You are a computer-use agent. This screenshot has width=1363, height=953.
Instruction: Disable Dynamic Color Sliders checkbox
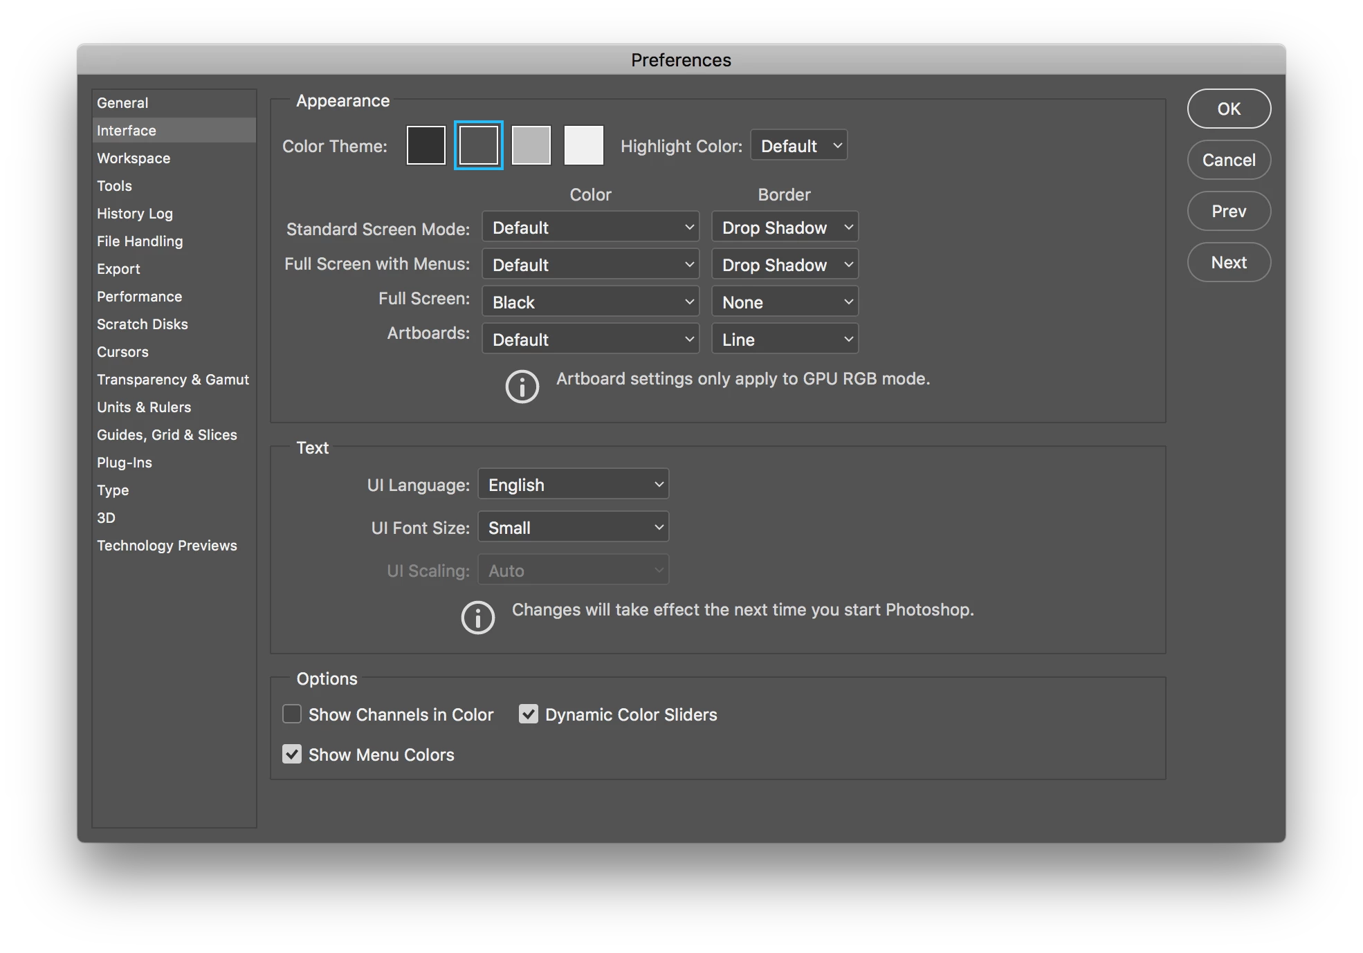pos(529,714)
